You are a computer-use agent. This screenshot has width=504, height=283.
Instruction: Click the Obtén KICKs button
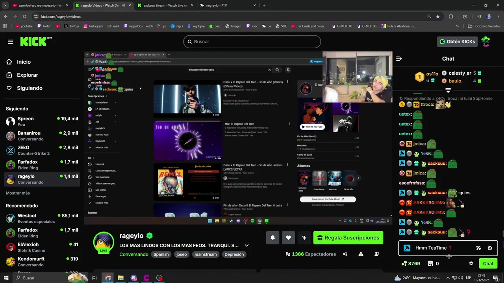pyautogui.click(x=457, y=42)
